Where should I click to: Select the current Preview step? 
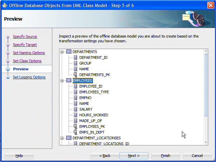pos(21,69)
